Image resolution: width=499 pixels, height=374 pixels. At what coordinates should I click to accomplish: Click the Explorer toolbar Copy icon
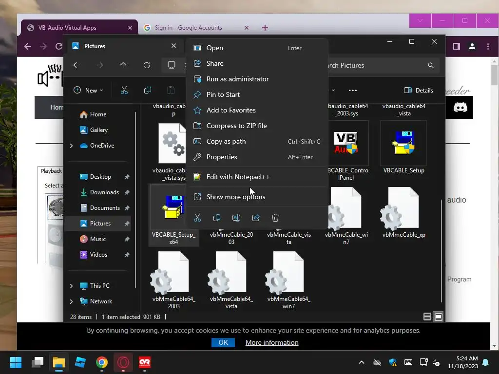coord(148,90)
